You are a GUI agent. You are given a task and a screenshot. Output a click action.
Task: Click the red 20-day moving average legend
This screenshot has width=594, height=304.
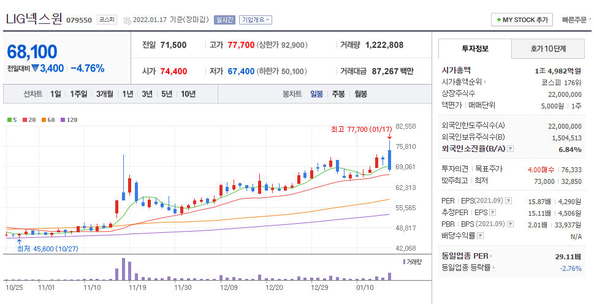click(x=29, y=120)
